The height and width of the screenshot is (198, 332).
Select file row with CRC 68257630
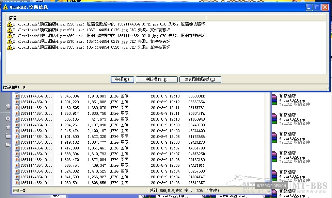(110, 171)
